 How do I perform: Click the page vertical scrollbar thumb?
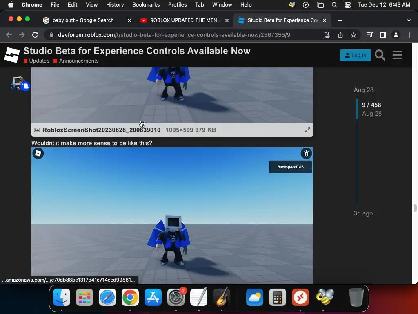[x=415, y=208]
